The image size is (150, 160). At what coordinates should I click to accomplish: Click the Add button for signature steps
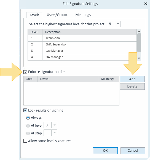click(x=132, y=79)
